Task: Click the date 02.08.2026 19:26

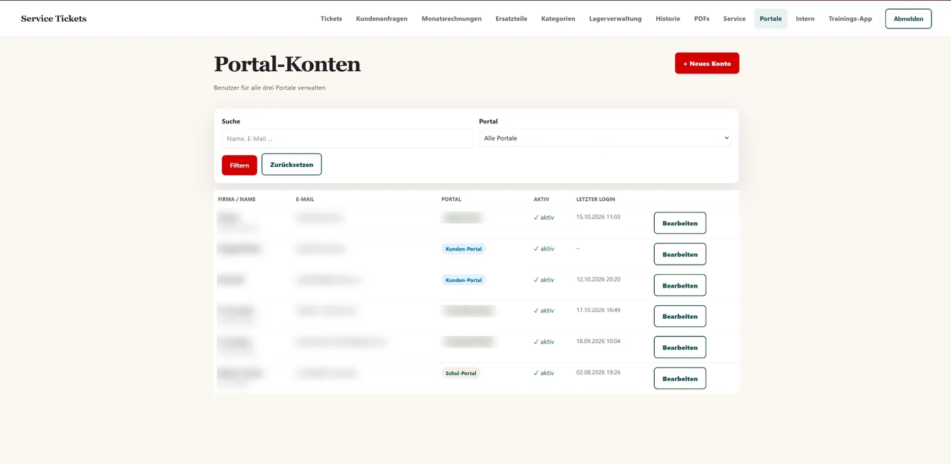Action: click(598, 372)
